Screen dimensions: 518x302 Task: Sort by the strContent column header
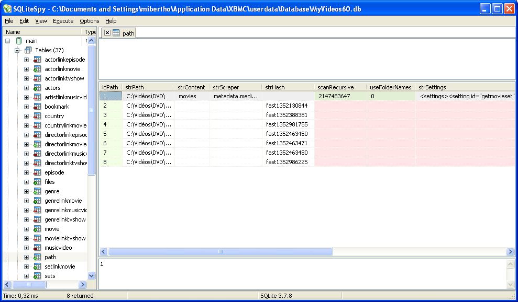192,87
